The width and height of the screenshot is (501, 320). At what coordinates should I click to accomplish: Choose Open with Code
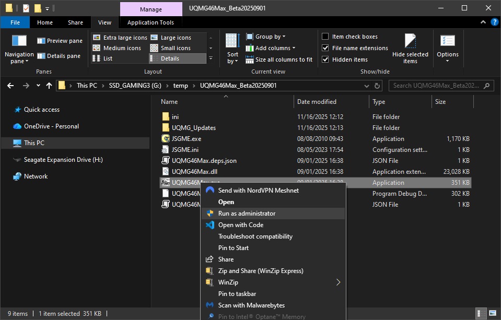(273, 225)
